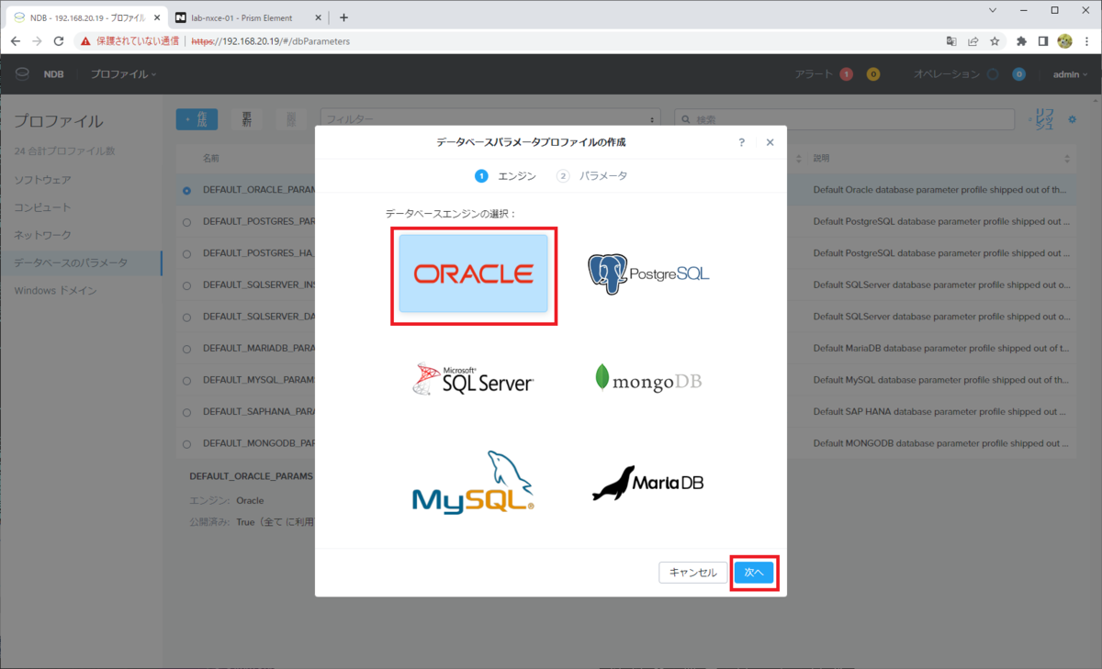Select the DEFAULT_MYSQL_PARAMS radio button
Screen dimensions: 1102x669
(187, 380)
